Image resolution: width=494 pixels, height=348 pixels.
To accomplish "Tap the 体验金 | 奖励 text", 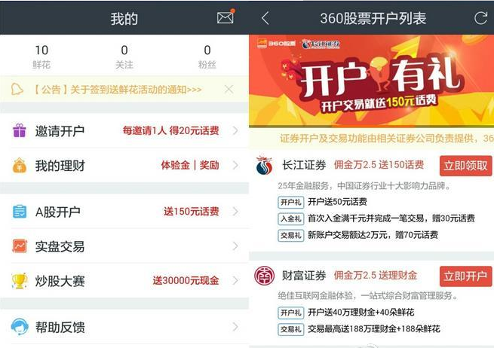I will click(x=190, y=165).
